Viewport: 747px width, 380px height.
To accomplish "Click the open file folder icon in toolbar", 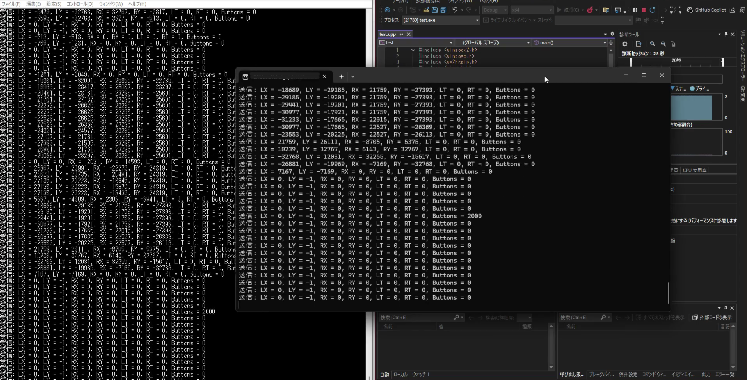I will [x=426, y=10].
